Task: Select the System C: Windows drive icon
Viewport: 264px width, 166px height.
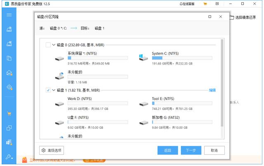Action: [x=144, y=58]
